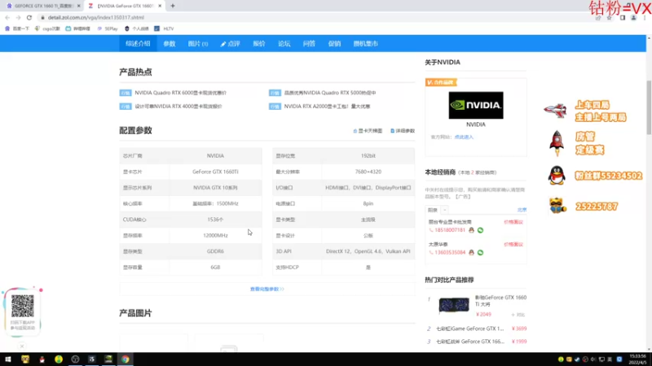652x366 pixels.
Task: Click the page vertical scrollbar thumb
Action: [x=649, y=107]
